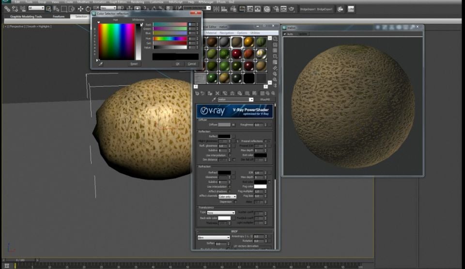Image resolution: width=465 pixels, height=269 pixels.
Task: Click pick material from object eyedropper
Action: [214, 99]
